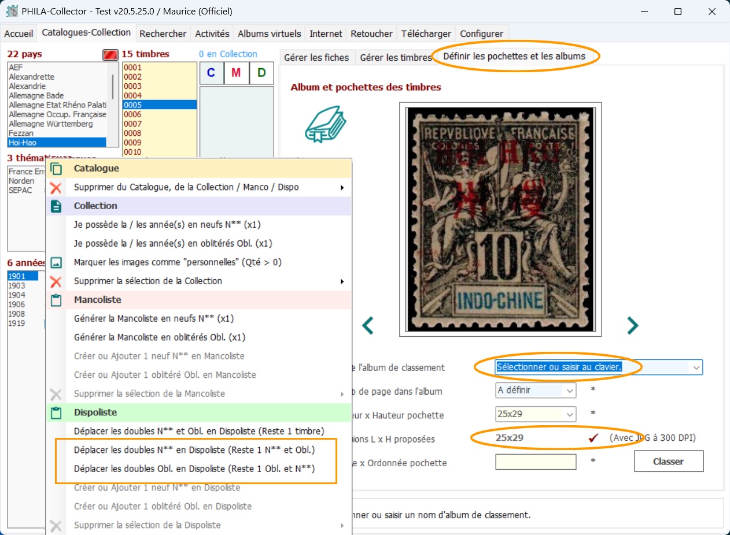Select stamp 0001 in the timbres list
Viewport: 730px width, 535px height.
click(160, 67)
